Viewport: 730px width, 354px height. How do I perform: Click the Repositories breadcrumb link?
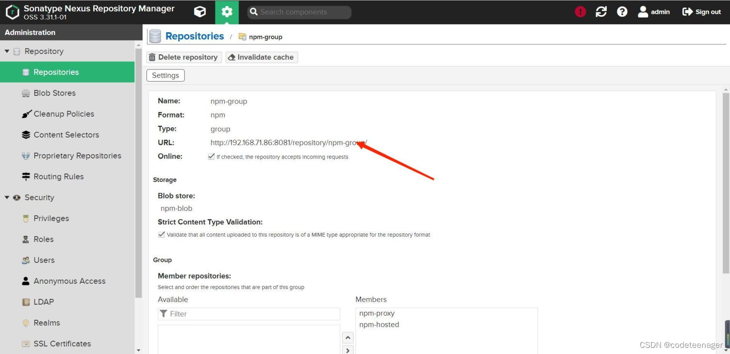195,36
